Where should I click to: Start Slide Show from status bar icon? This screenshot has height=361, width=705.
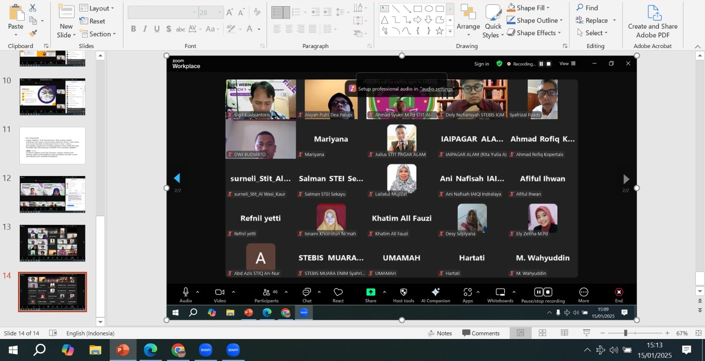586,333
